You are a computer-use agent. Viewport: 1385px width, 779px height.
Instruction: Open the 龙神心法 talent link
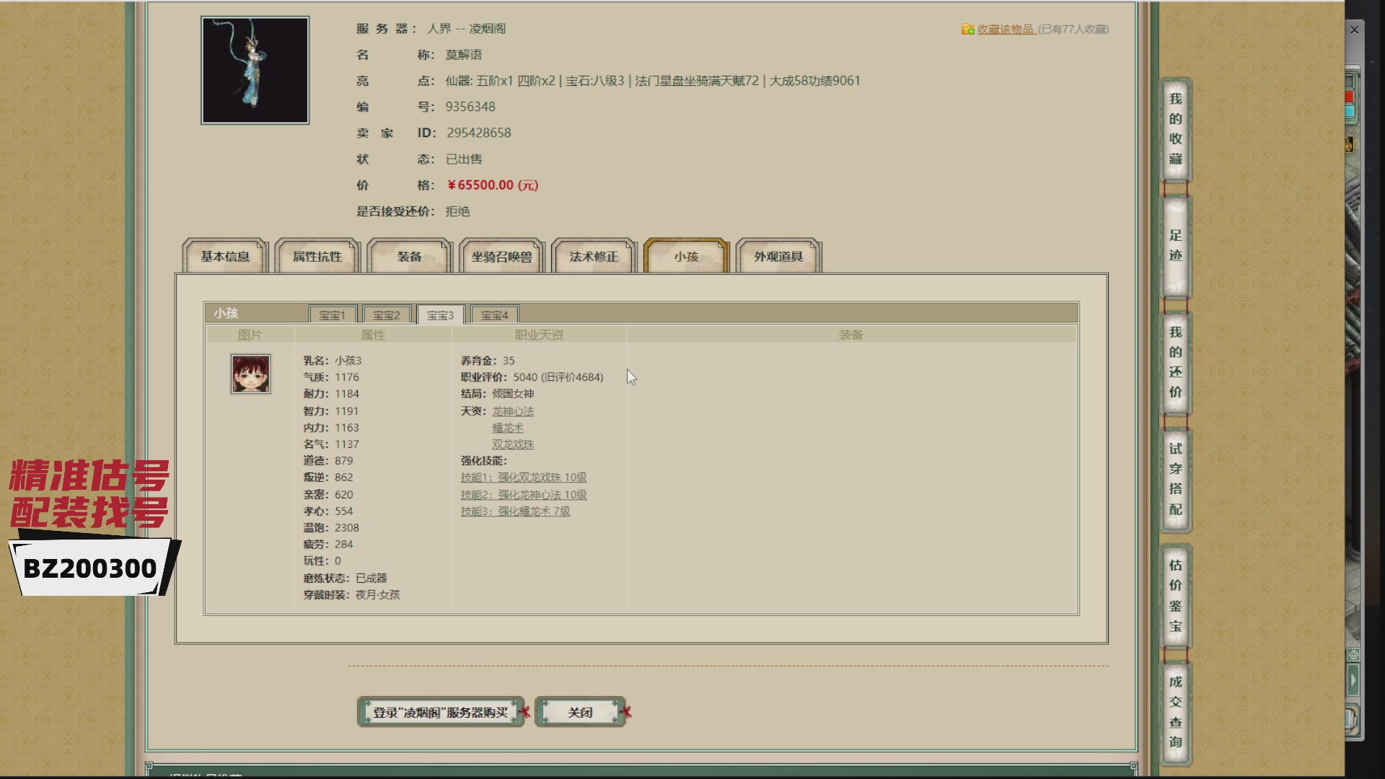point(512,411)
